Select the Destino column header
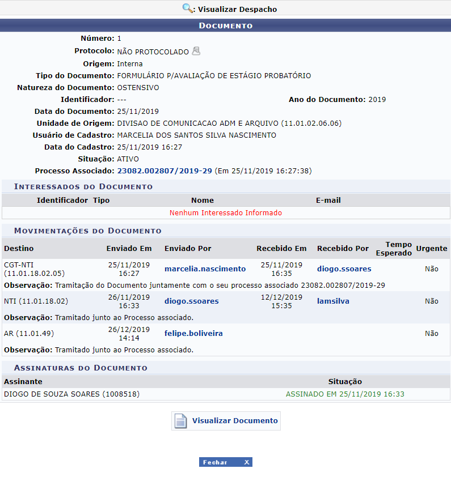The image size is (451, 477). pyautogui.click(x=19, y=249)
